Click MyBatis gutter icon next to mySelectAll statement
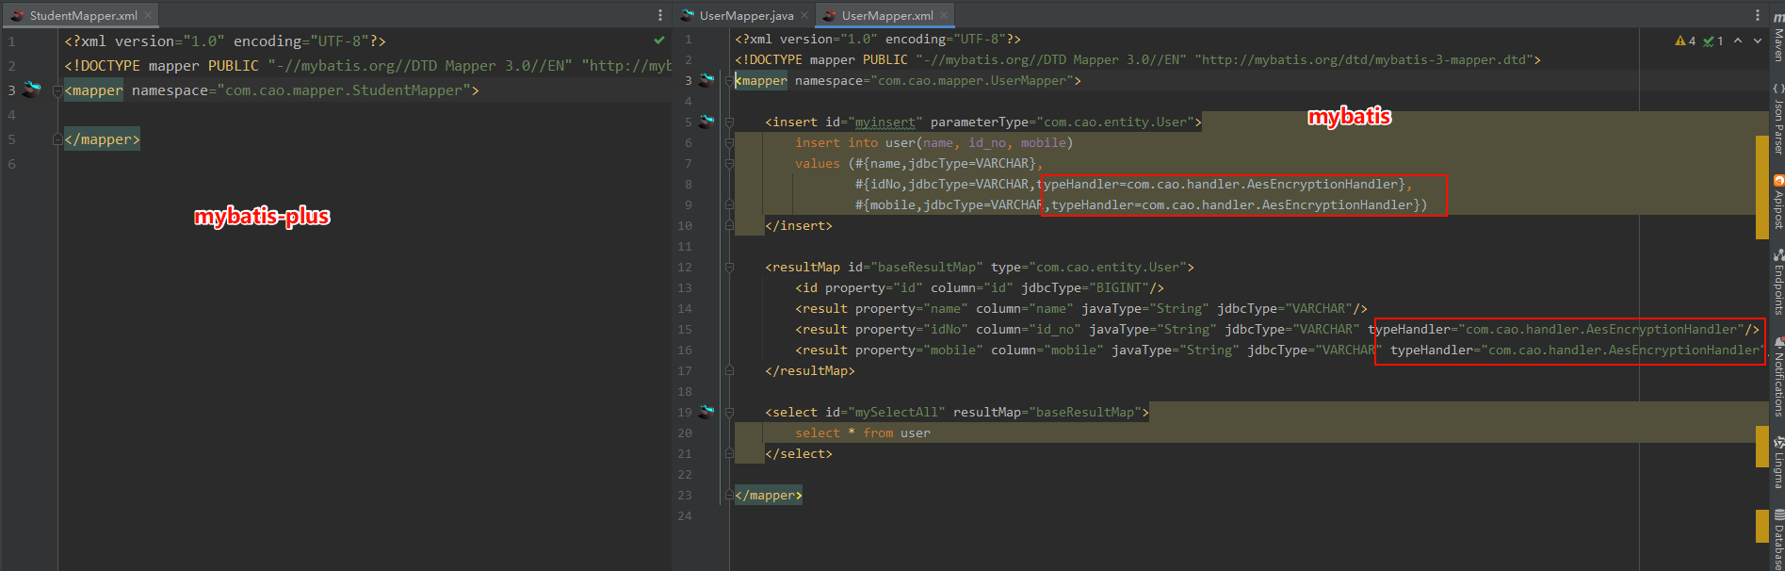Image resolution: width=1785 pixels, height=571 pixels. tap(706, 412)
